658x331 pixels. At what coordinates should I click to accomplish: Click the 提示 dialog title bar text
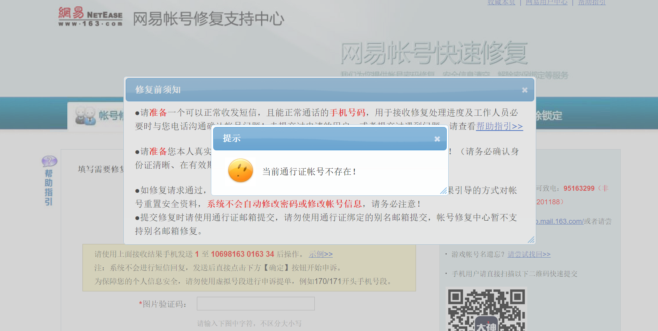[x=232, y=138]
